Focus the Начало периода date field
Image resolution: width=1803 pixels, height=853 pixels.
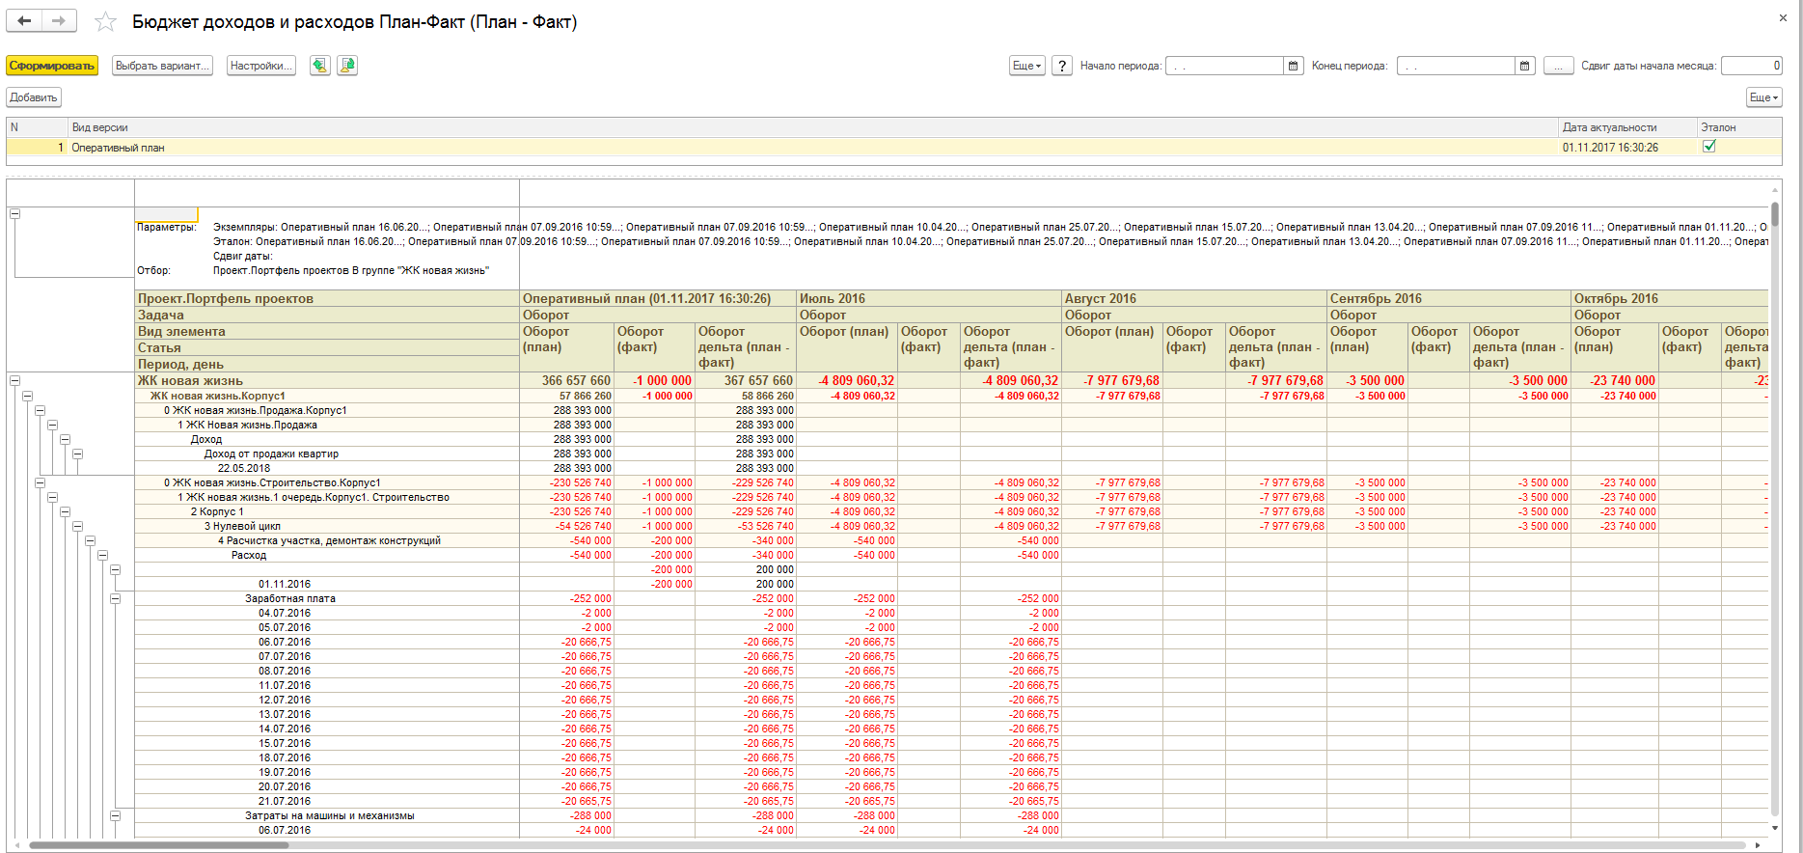point(1225,66)
